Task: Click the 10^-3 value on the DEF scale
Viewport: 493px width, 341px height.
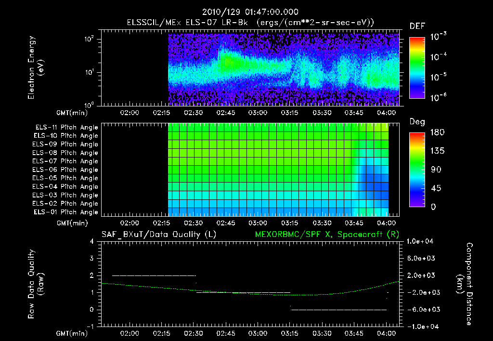Action: [439, 36]
